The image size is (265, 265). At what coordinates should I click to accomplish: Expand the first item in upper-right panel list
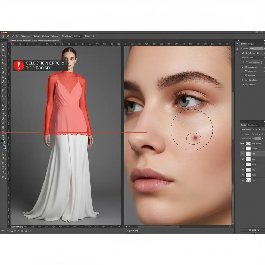(x=242, y=67)
